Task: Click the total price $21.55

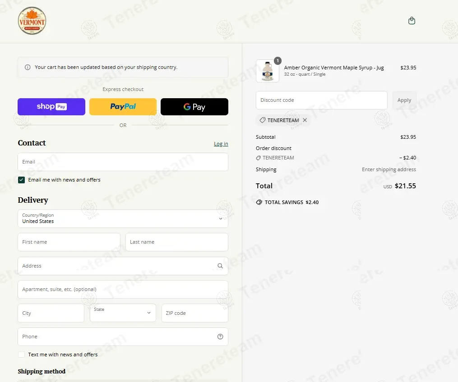Action: (405, 186)
